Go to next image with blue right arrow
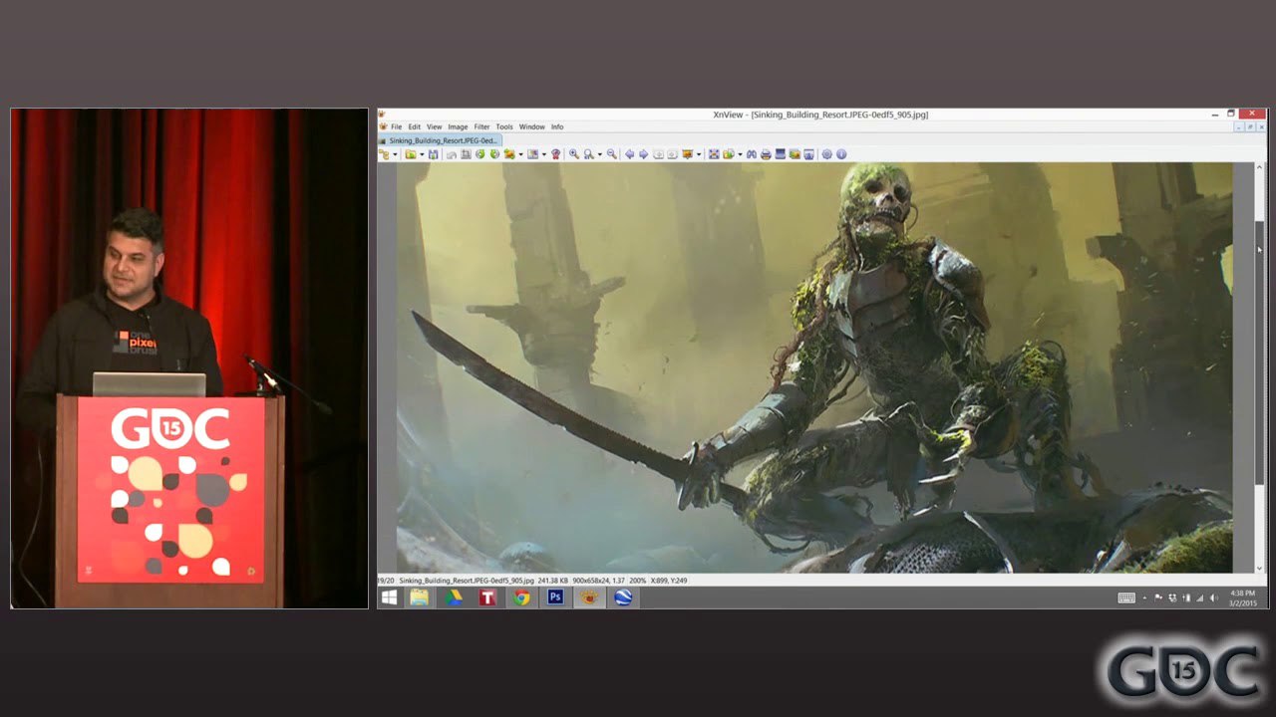Screen dimensions: 1276x717 643,154
